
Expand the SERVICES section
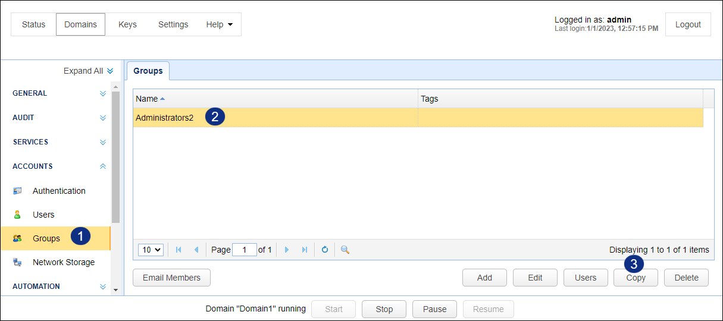click(103, 142)
